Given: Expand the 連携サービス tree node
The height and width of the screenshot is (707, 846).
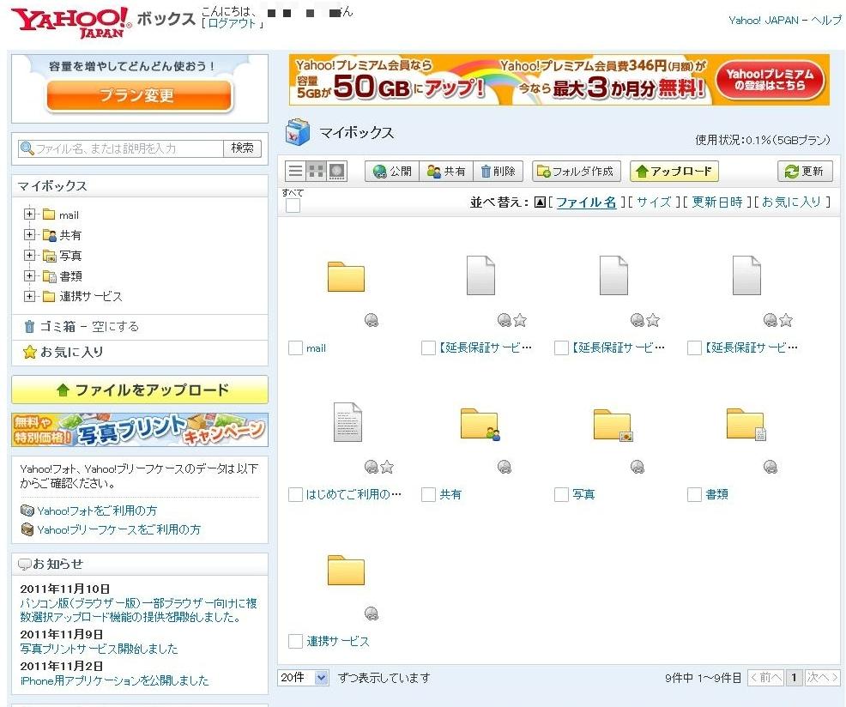Looking at the screenshot, I should (29, 296).
